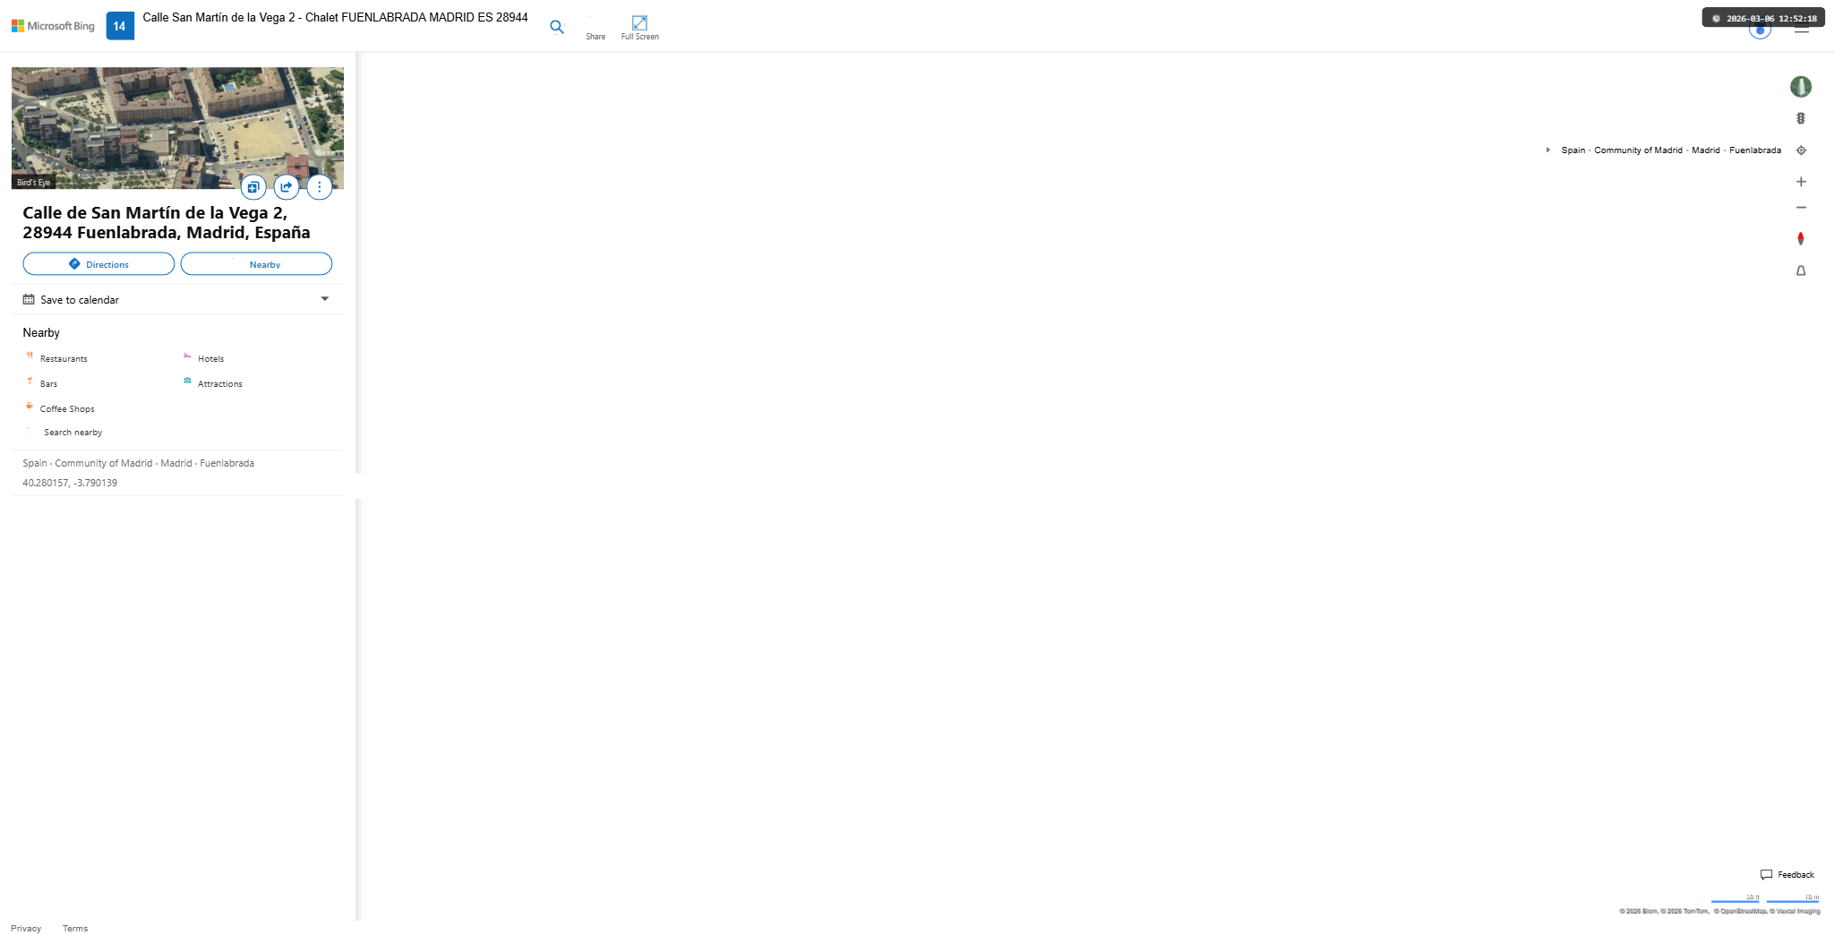This screenshot has height=935, width=1834.
Task: Open the Bird's Eye thumbnail image
Action: click(x=177, y=127)
